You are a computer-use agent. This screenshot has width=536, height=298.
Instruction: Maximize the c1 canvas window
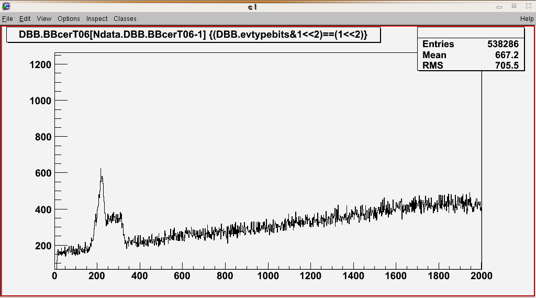coord(514,6)
